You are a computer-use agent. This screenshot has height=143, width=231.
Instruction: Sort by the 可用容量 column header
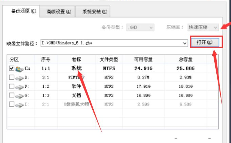(143, 59)
